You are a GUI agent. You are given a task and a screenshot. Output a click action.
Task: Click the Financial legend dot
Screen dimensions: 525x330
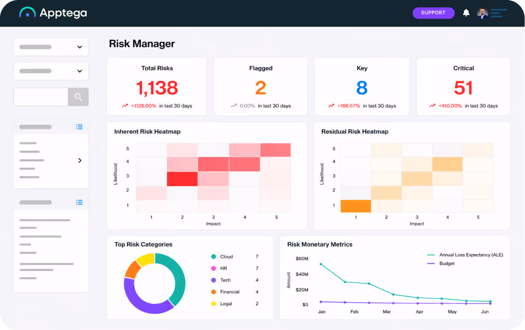214,292
